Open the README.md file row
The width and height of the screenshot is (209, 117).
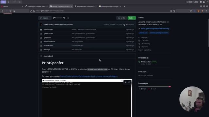coord(87,45)
